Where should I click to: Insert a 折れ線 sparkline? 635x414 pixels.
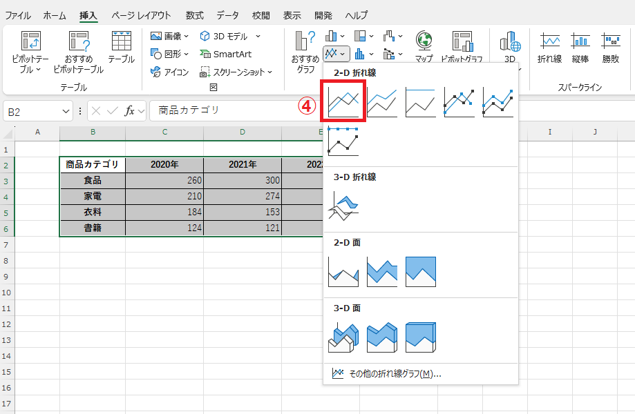(x=549, y=48)
